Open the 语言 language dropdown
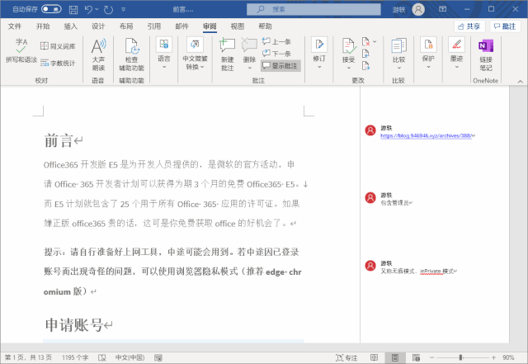528x364 pixels. point(164,54)
